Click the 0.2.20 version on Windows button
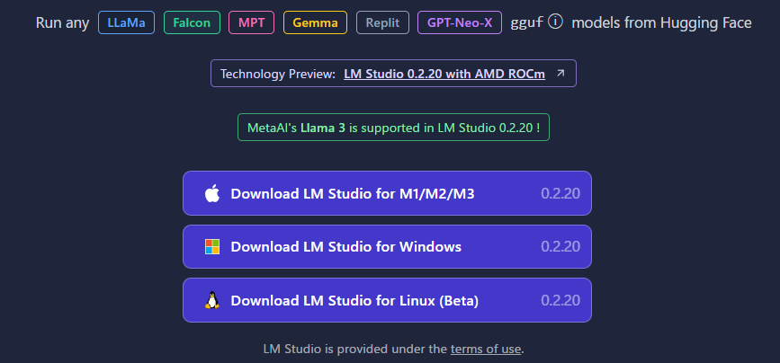 coord(560,247)
